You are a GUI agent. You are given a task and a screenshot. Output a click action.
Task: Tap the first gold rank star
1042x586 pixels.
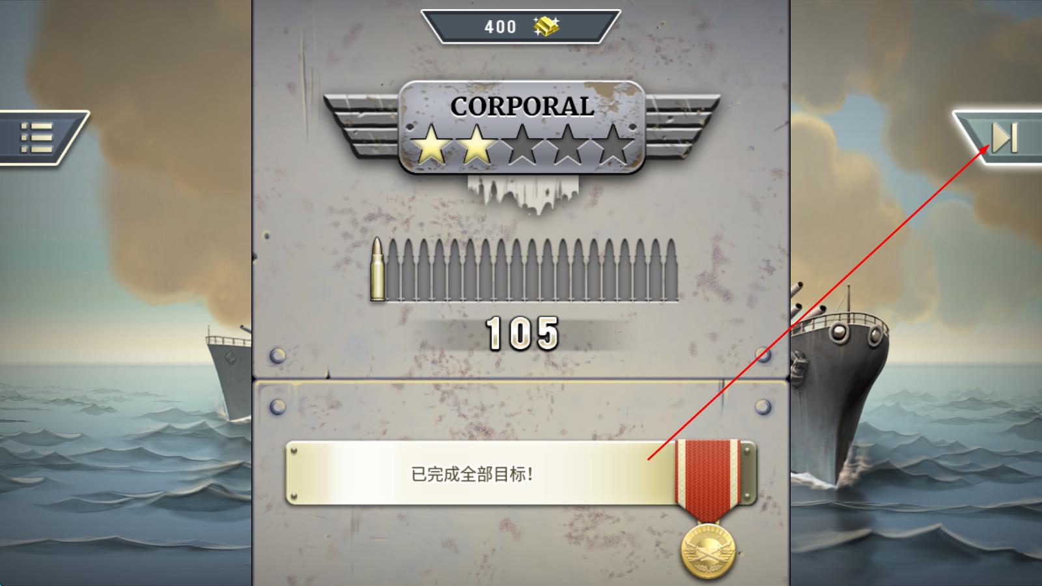431,145
